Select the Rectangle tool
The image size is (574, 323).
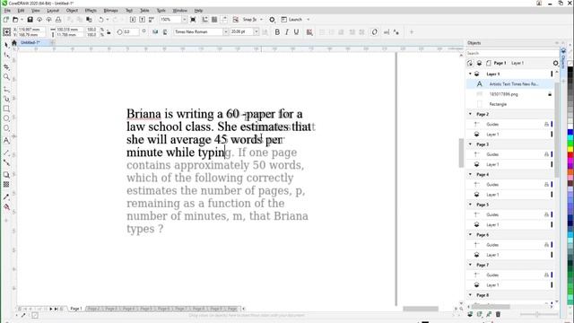pyautogui.click(x=6, y=109)
